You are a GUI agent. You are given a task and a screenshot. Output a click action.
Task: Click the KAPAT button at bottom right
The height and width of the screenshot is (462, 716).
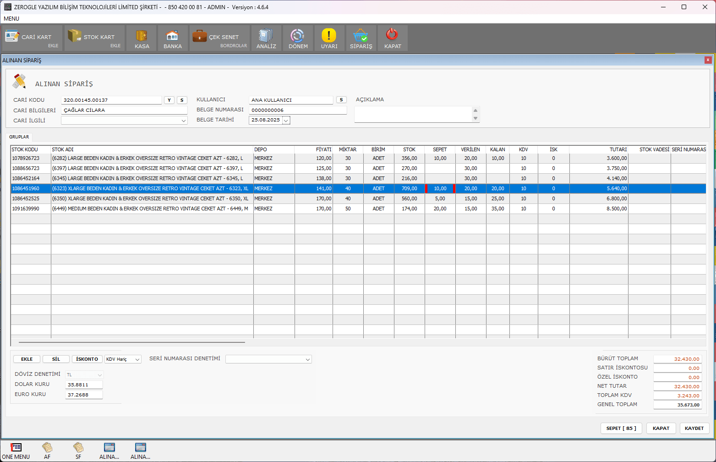click(661, 428)
